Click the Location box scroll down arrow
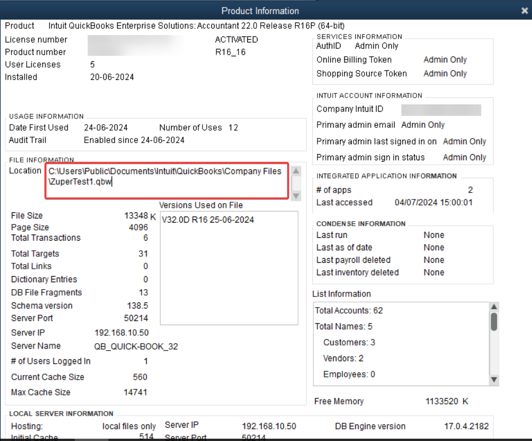 296,196
